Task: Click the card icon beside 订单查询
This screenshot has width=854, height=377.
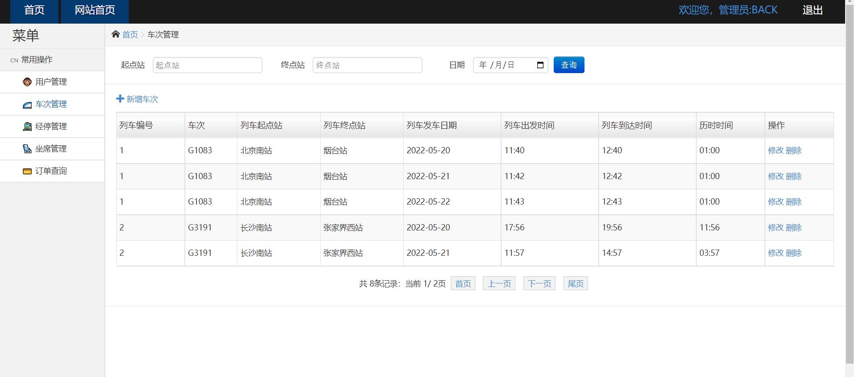Action: (x=27, y=171)
